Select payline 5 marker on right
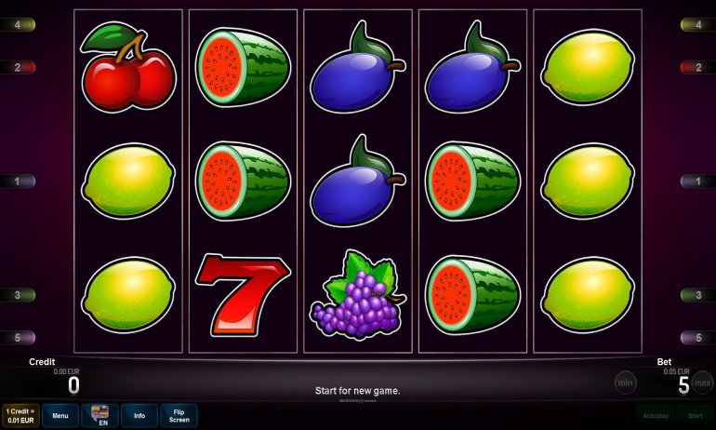The height and width of the screenshot is (430, 716). pos(697,338)
